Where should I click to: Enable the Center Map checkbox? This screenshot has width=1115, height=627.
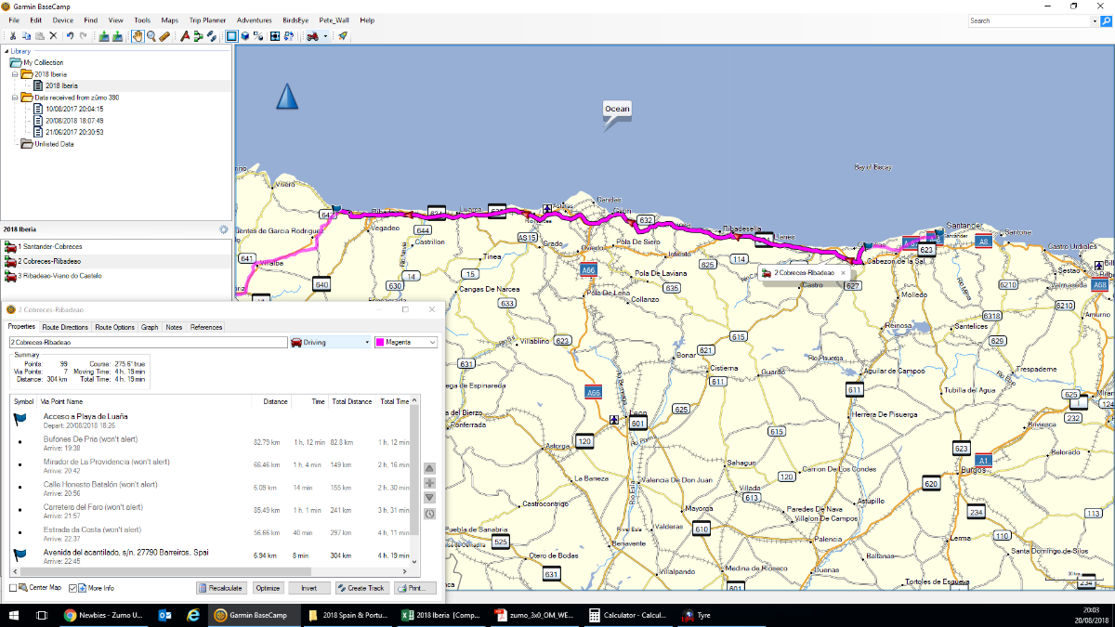(14, 588)
